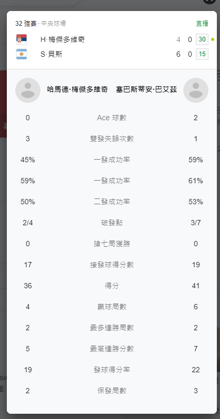Click the 最高連勝分數 stat label
The height and width of the screenshot is (419, 220).
(112, 349)
